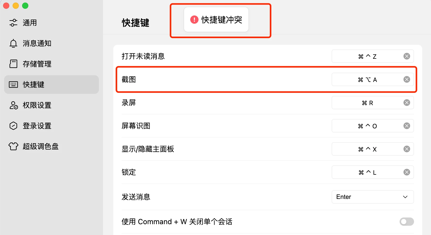Clear the unread messages shortcut ⌘^Z
This screenshot has width=431, height=235.
407,56
